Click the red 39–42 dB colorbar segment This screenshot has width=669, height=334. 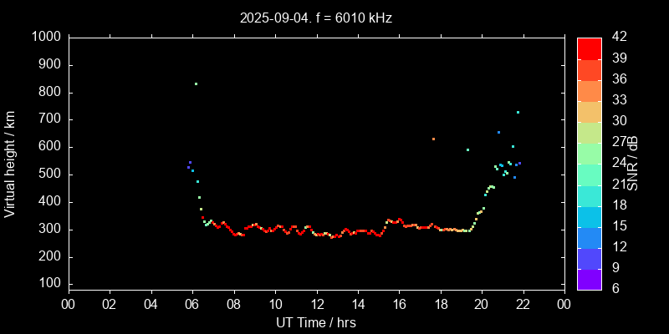click(x=590, y=48)
